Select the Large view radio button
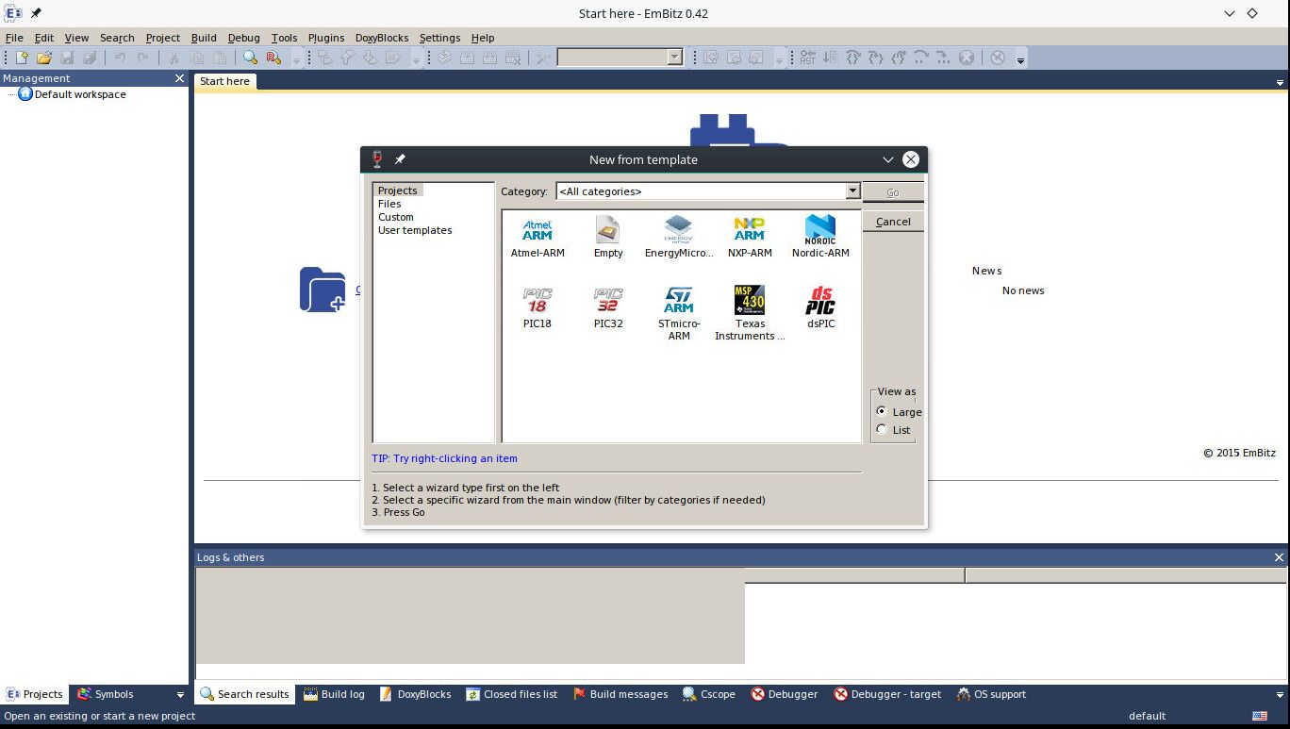This screenshot has height=729, width=1290. click(x=882, y=411)
